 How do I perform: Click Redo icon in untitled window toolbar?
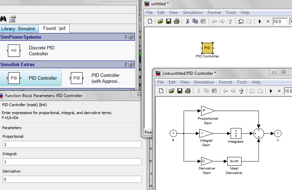249,21
